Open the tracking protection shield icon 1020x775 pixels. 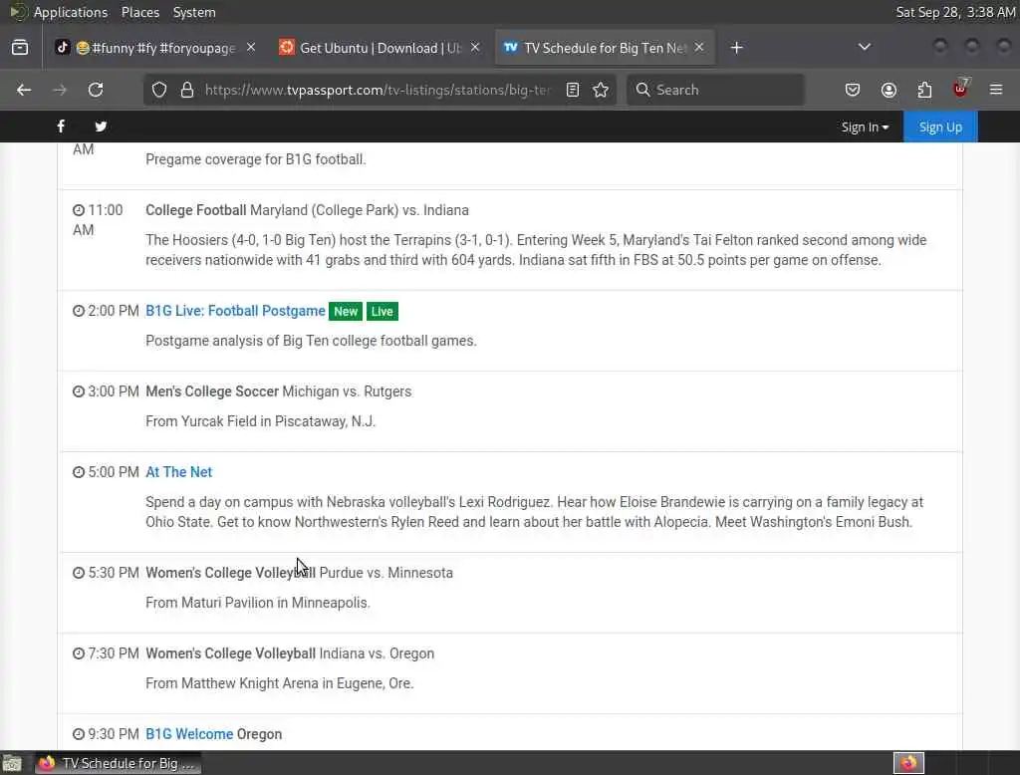(159, 90)
